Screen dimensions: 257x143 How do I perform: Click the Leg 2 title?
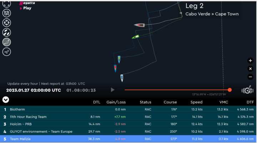[x=195, y=6]
